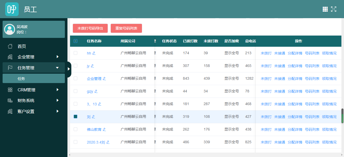The image size is (344, 157).
Task: Open 企业管理 menu item
Action: click(34, 57)
